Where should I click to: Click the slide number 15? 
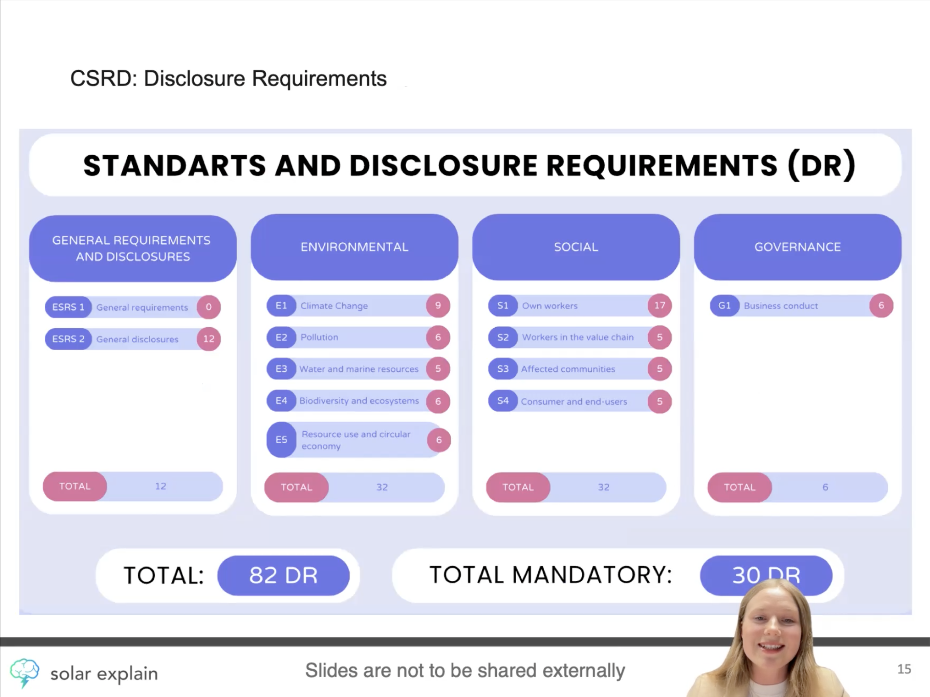(x=904, y=669)
